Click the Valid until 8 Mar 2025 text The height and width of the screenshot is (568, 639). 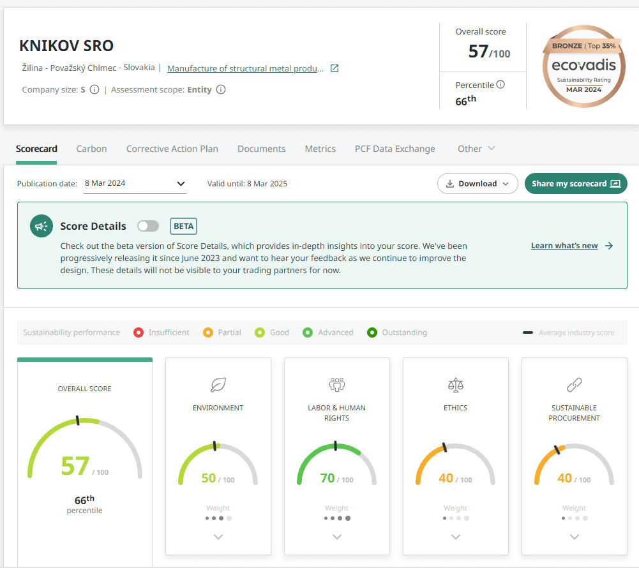click(247, 184)
